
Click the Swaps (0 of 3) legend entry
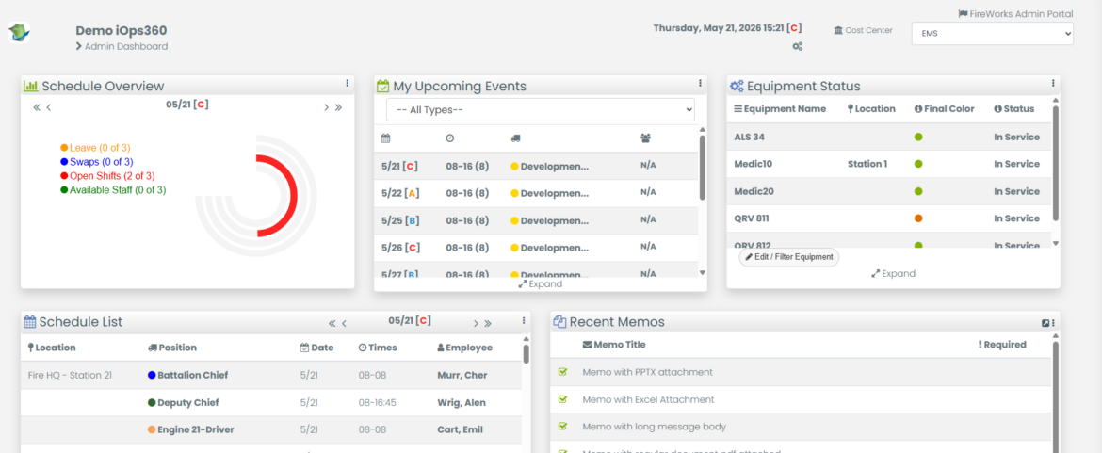tap(97, 162)
